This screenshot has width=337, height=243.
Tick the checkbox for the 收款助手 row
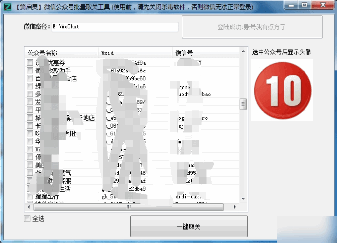30,70
